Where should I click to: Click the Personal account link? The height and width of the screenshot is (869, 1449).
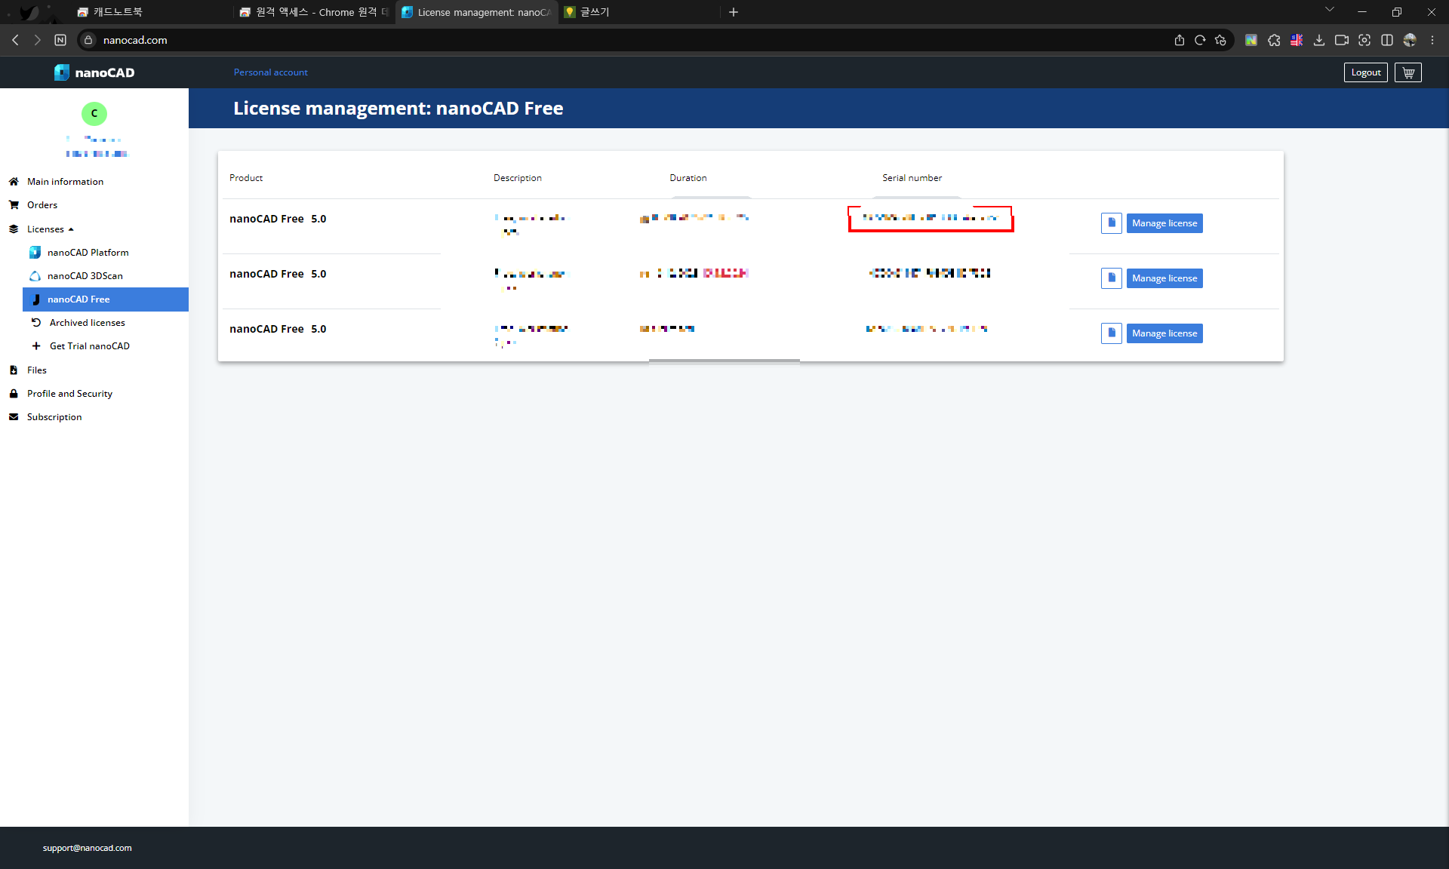pyautogui.click(x=270, y=72)
